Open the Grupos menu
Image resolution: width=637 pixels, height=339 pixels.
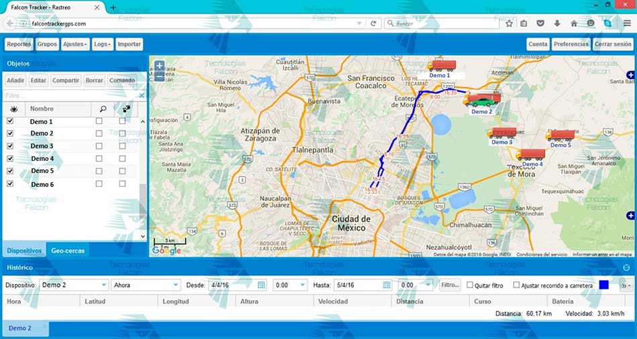tap(47, 44)
